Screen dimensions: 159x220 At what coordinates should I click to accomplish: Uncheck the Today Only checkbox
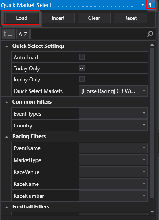82,68
